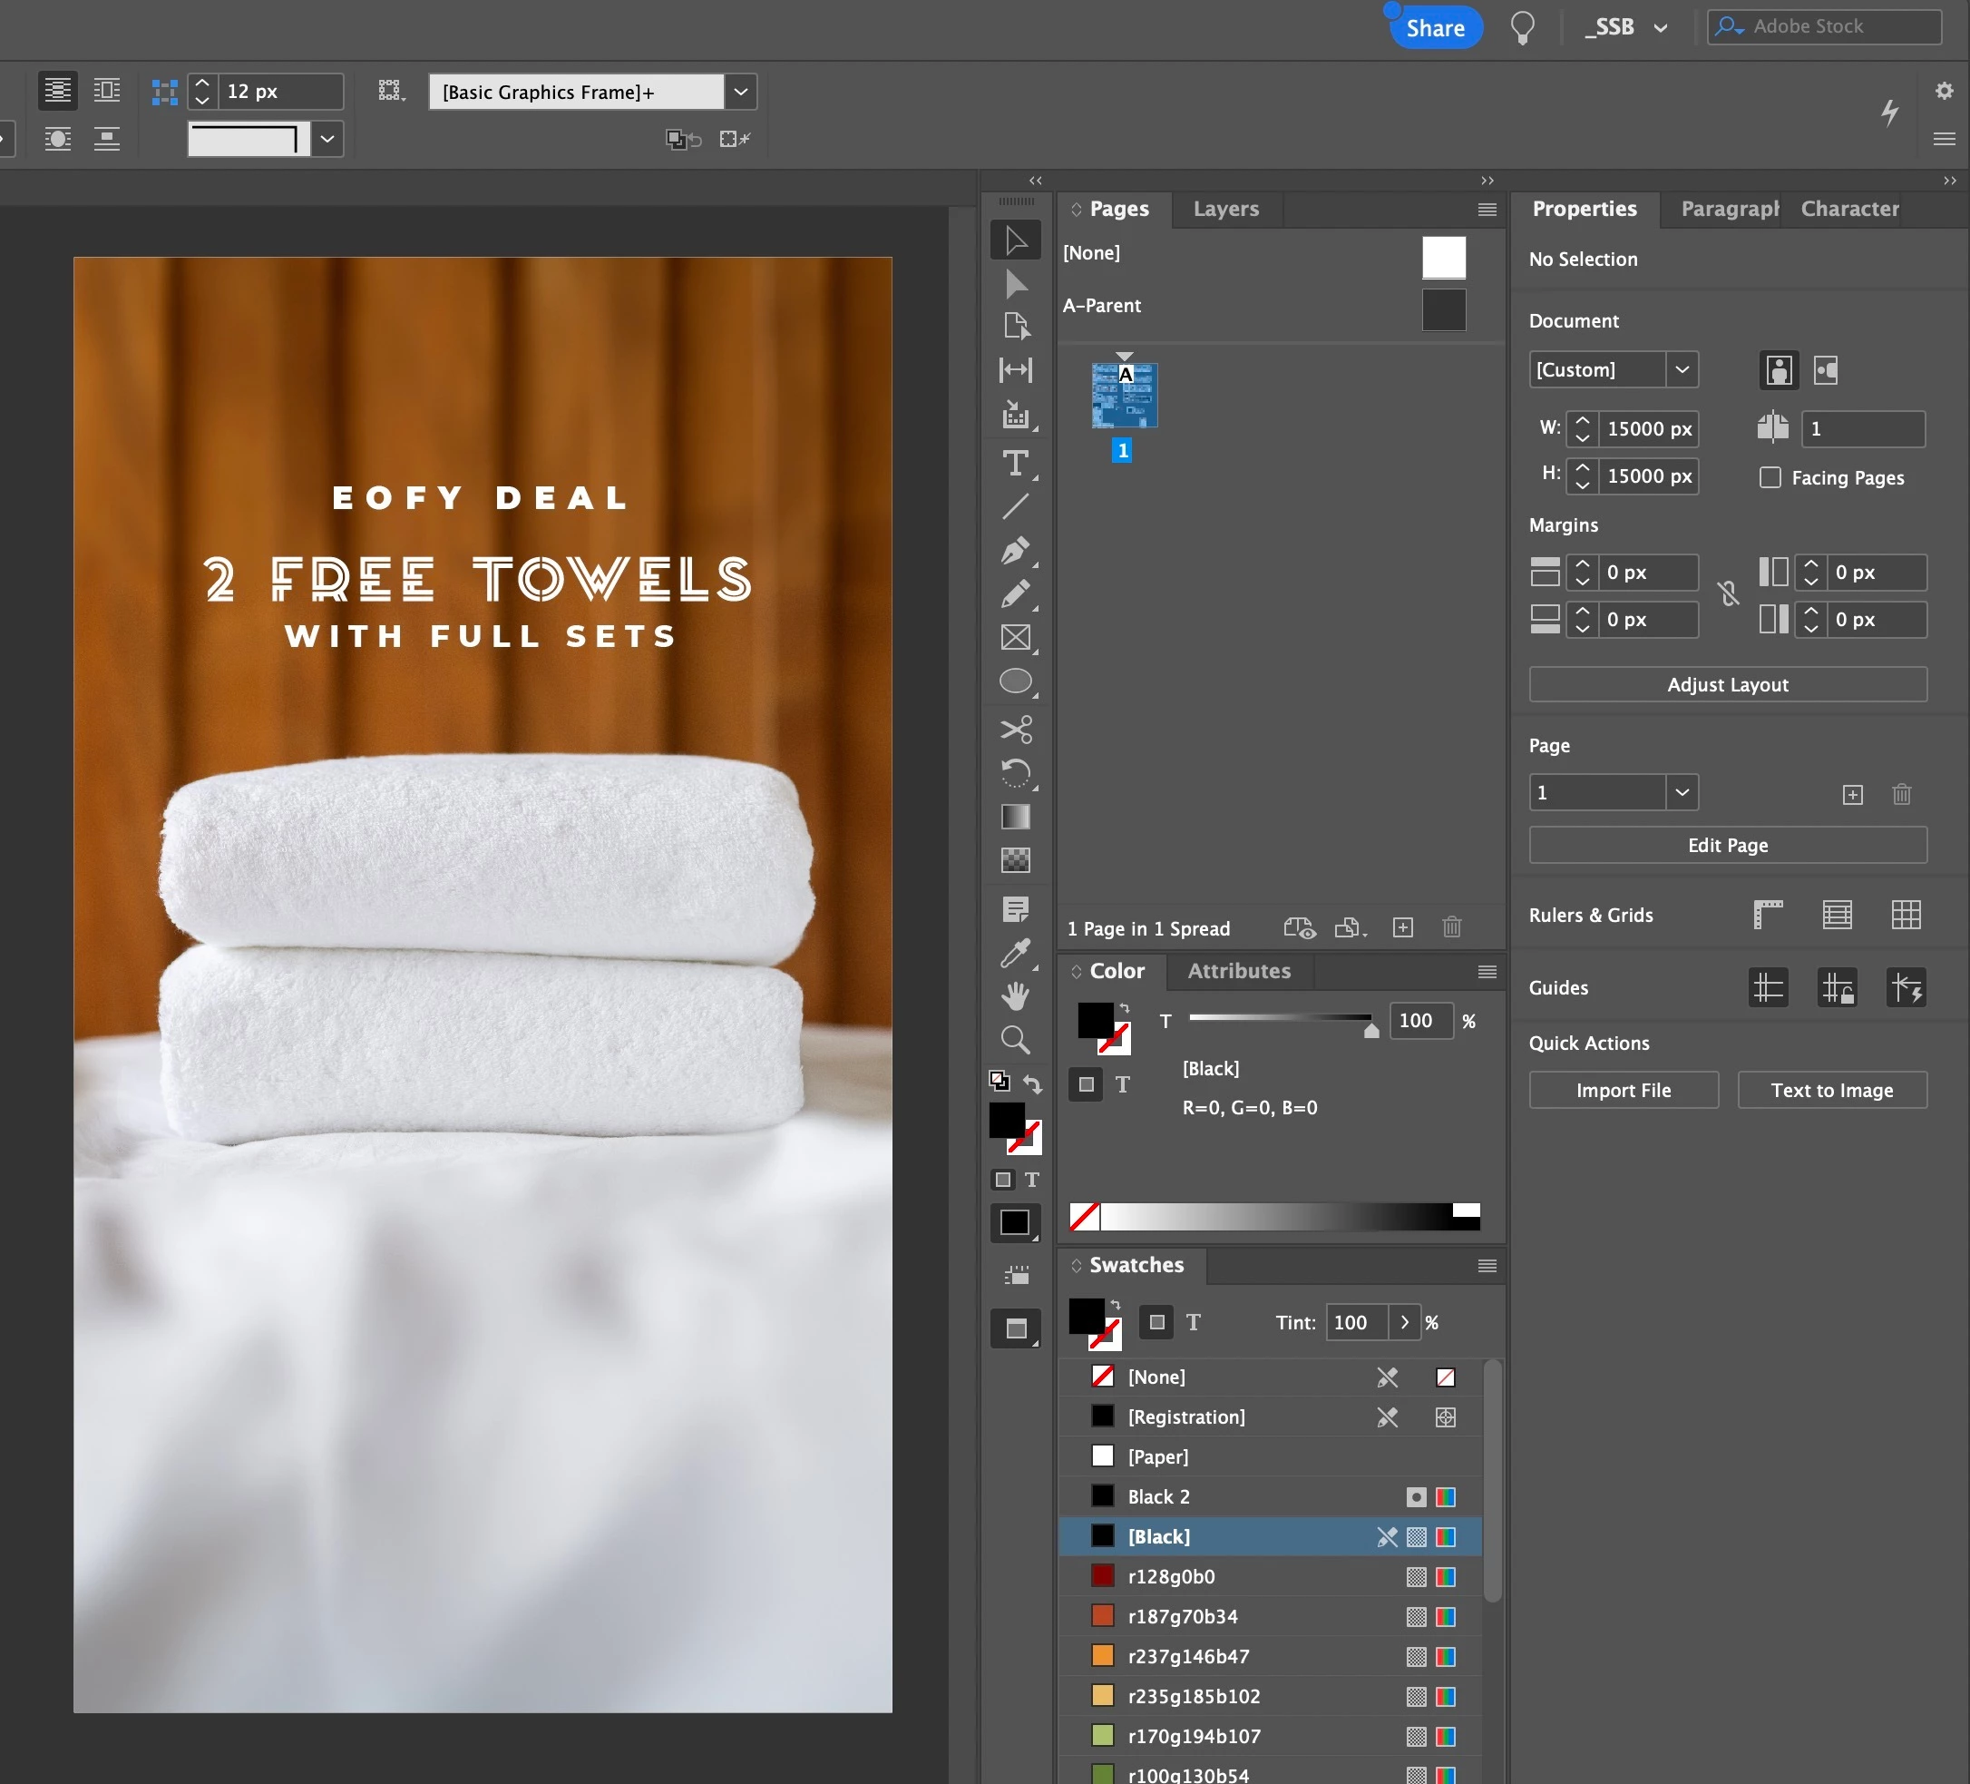This screenshot has width=1970, height=1784.
Task: Select the Scissors tool
Action: (x=1015, y=730)
